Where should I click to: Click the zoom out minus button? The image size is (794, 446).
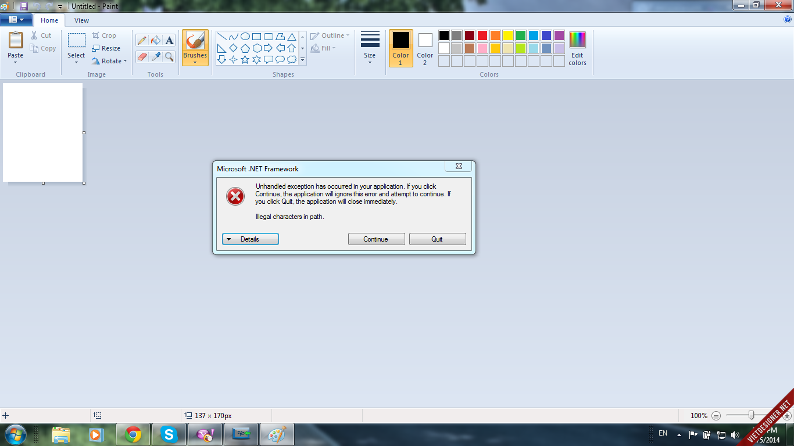(x=716, y=416)
